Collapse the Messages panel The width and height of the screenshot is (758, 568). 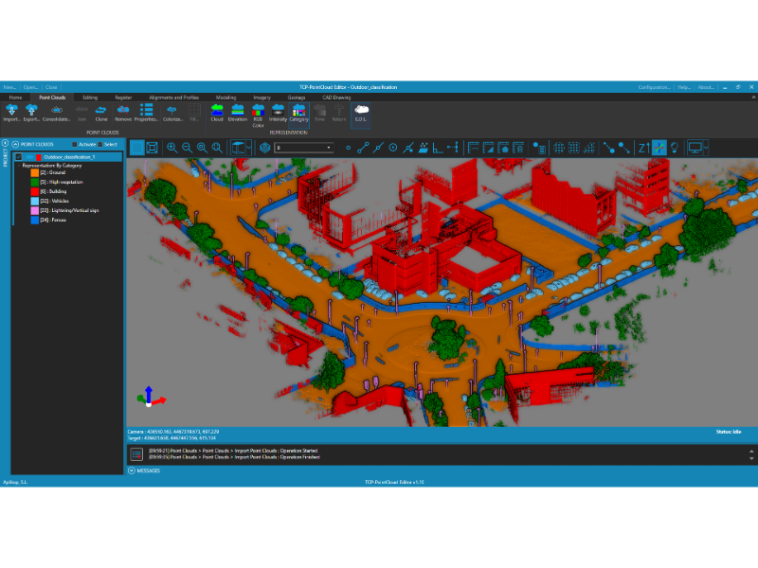[x=132, y=470]
